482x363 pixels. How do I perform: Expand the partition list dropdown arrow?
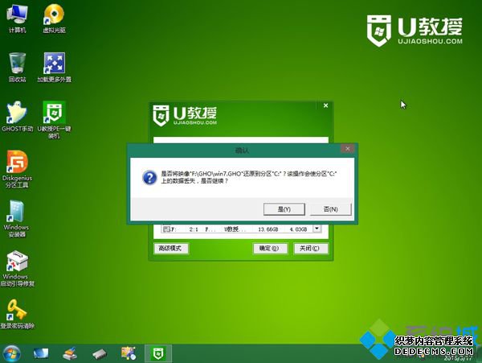tap(317, 229)
